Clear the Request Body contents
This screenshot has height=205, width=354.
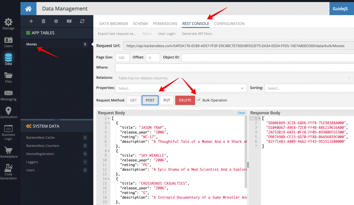(x=241, y=112)
